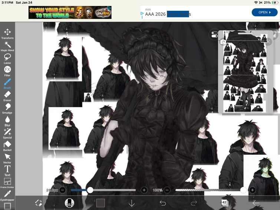Image resolution: width=280 pixels, height=210 pixels.
Task: Open the FX Filter tool
Action: (x=7, y=71)
